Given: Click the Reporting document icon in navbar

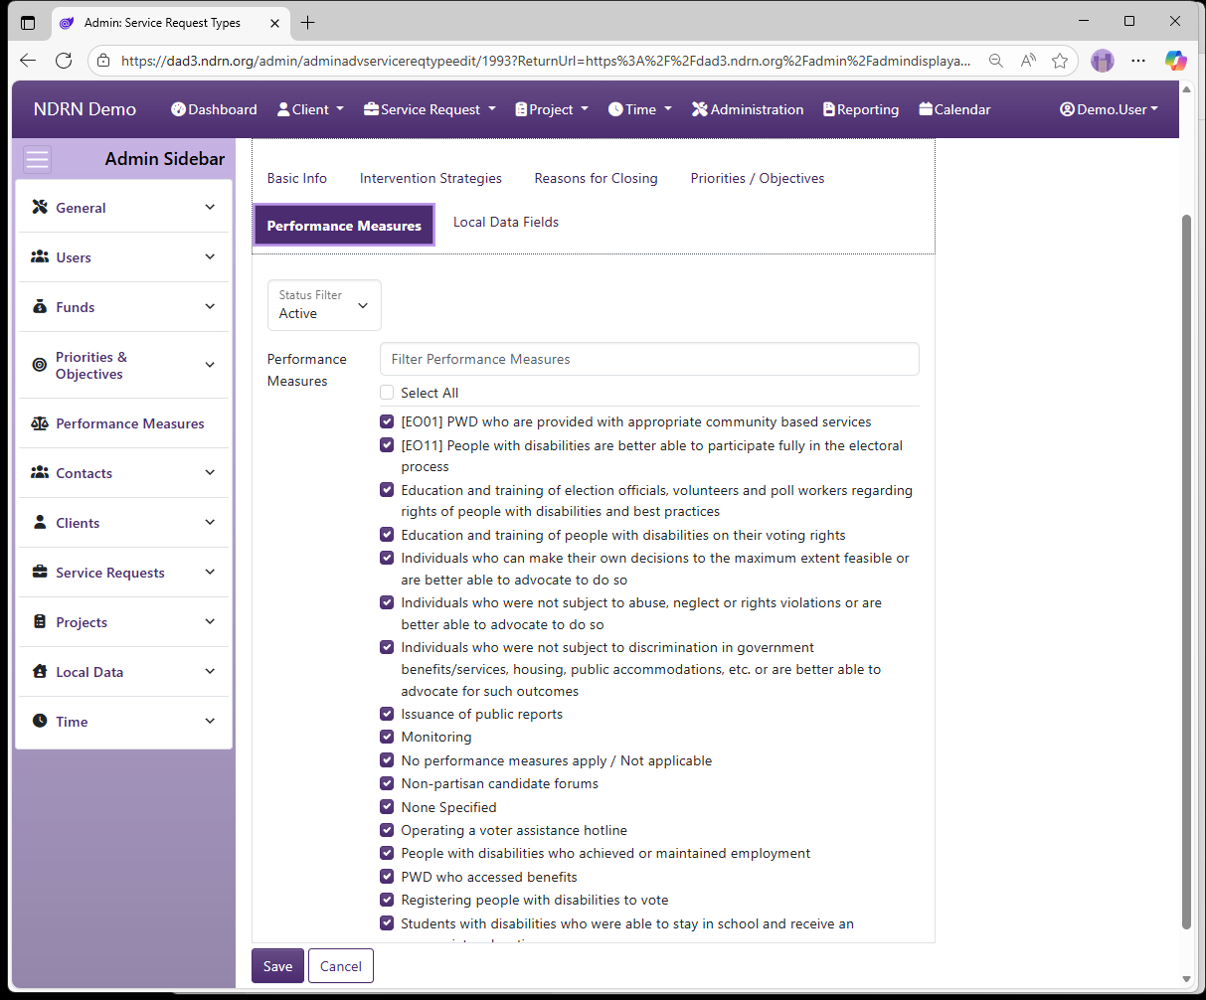Looking at the screenshot, I should 829,109.
